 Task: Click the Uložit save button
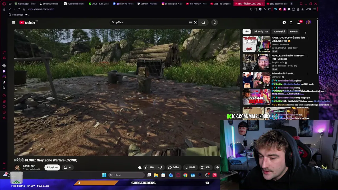click(x=190, y=167)
